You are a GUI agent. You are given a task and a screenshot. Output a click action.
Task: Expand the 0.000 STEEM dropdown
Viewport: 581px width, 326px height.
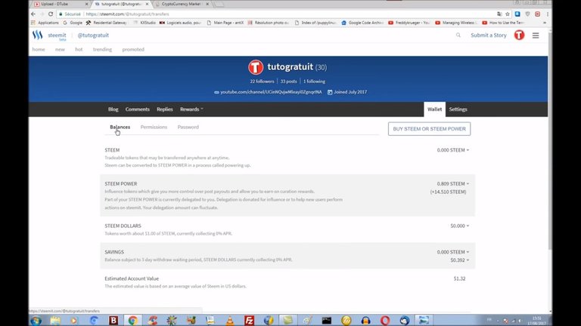point(453,150)
